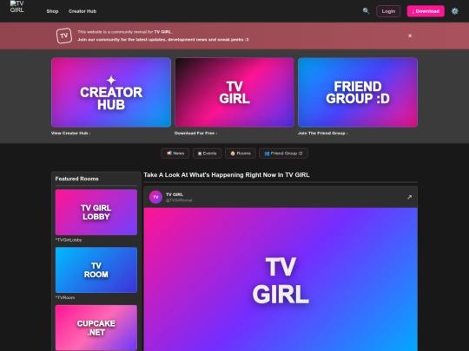Image resolution: width=469 pixels, height=351 pixels.
Task: Click the @TVGirlRevival handle
Action: tap(179, 200)
